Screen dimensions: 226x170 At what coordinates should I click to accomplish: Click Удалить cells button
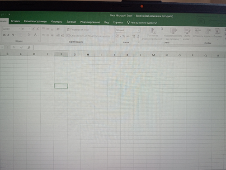(x=208, y=34)
